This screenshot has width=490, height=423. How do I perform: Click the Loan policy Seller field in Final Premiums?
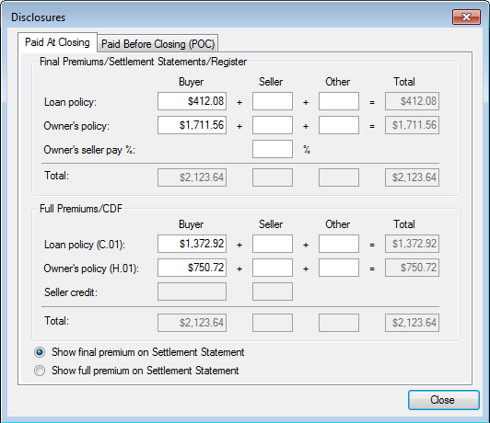tap(273, 101)
